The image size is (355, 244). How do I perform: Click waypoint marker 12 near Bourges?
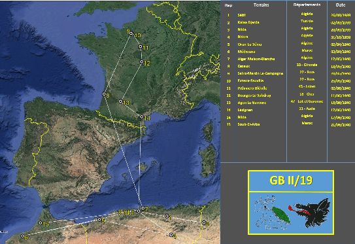tap(142, 61)
